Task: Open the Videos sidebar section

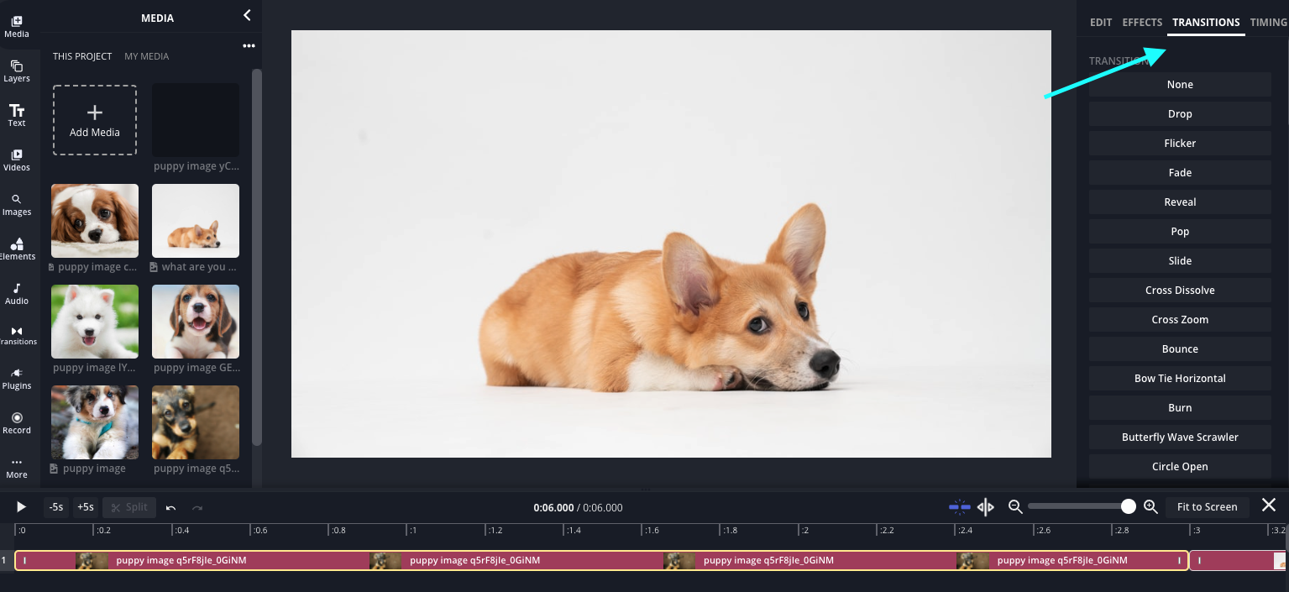Action: 17,160
